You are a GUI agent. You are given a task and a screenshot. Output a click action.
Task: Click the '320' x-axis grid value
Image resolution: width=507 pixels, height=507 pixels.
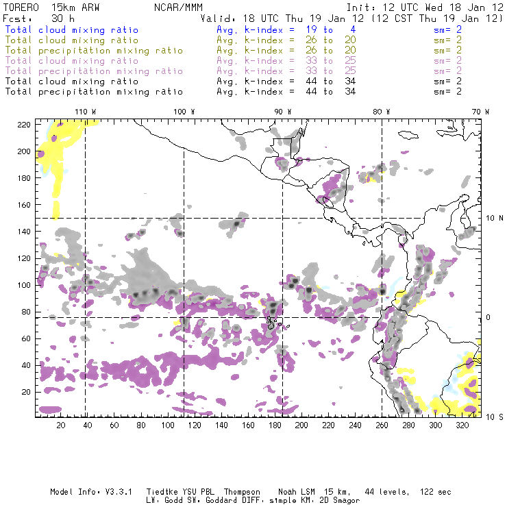point(462,425)
